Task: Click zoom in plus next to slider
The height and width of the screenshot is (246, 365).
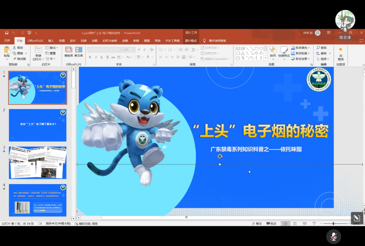Action: 349,223
